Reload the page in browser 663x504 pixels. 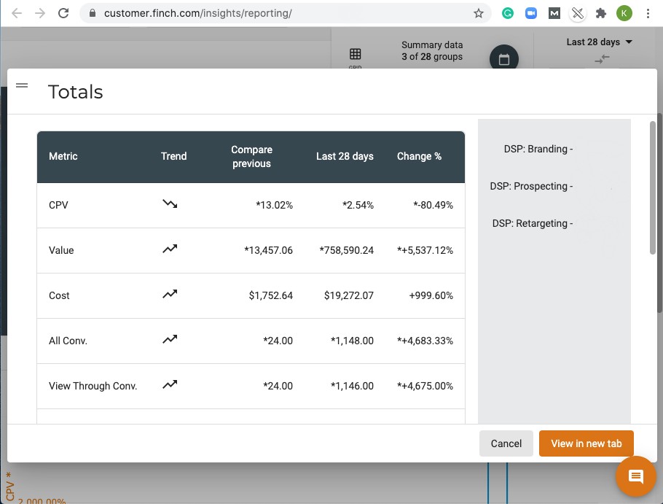[x=63, y=13]
